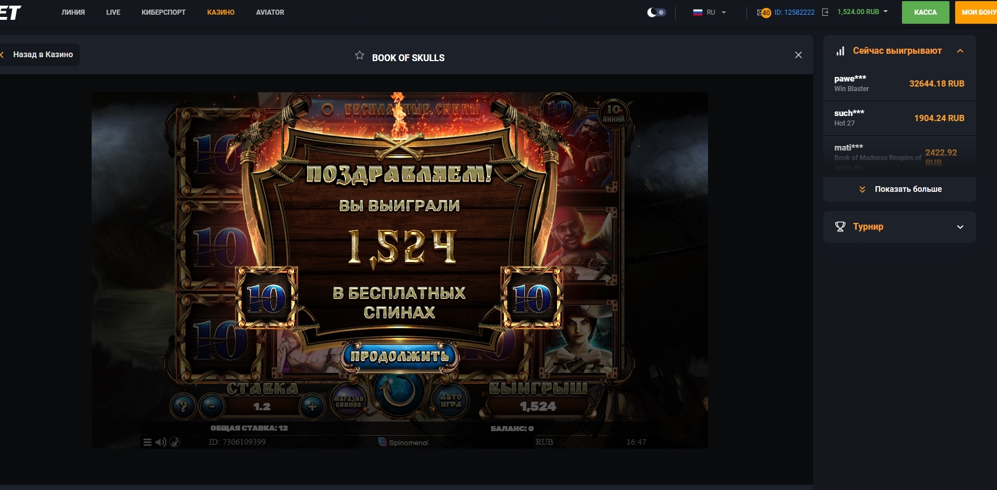Click the 10 ЛИНИЙ lines indicator
The height and width of the screenshot is (490, 997).
614,114
